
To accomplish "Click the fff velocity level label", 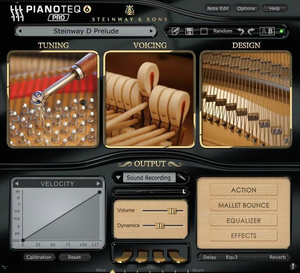I will point(18,192).
